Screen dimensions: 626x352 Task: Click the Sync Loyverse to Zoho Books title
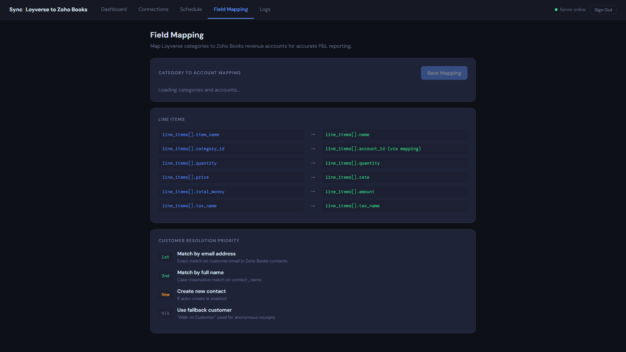(49, 9)
